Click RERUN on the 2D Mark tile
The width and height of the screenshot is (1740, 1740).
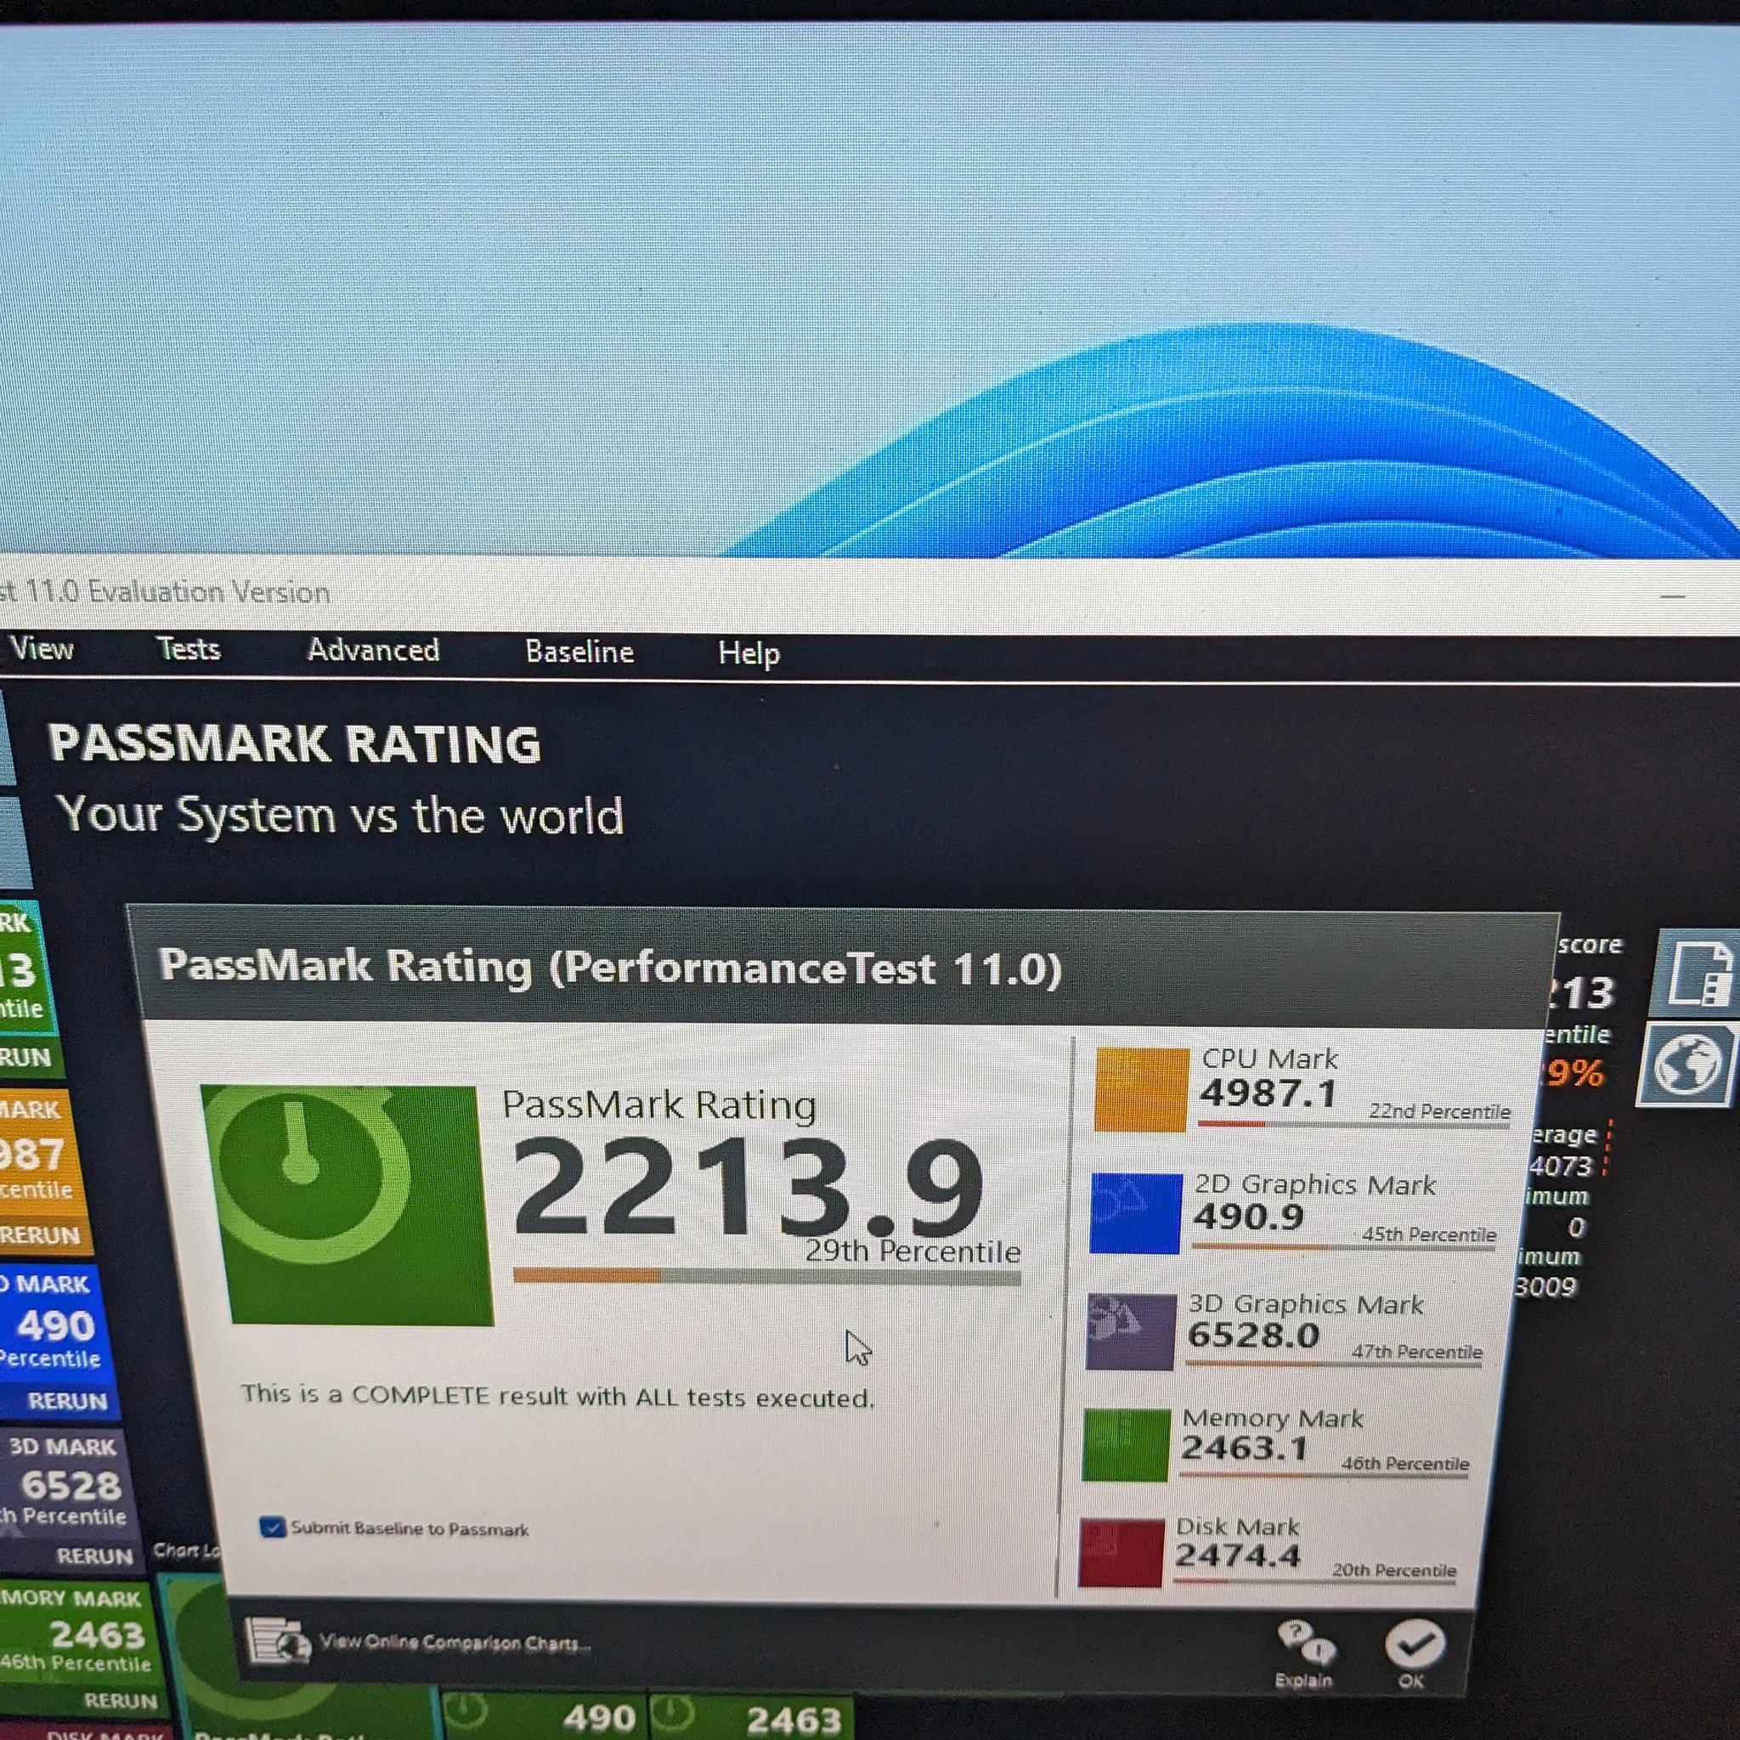click(x=68, y=1400)
